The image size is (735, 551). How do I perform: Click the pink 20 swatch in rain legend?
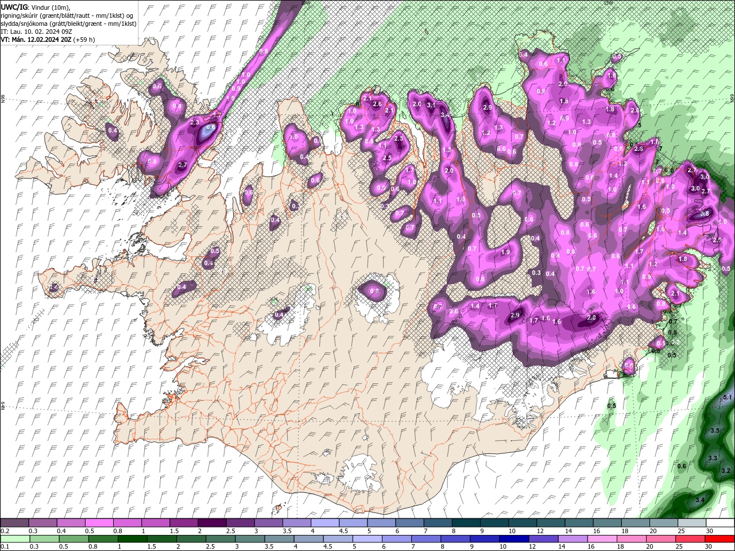coord(660,539)
